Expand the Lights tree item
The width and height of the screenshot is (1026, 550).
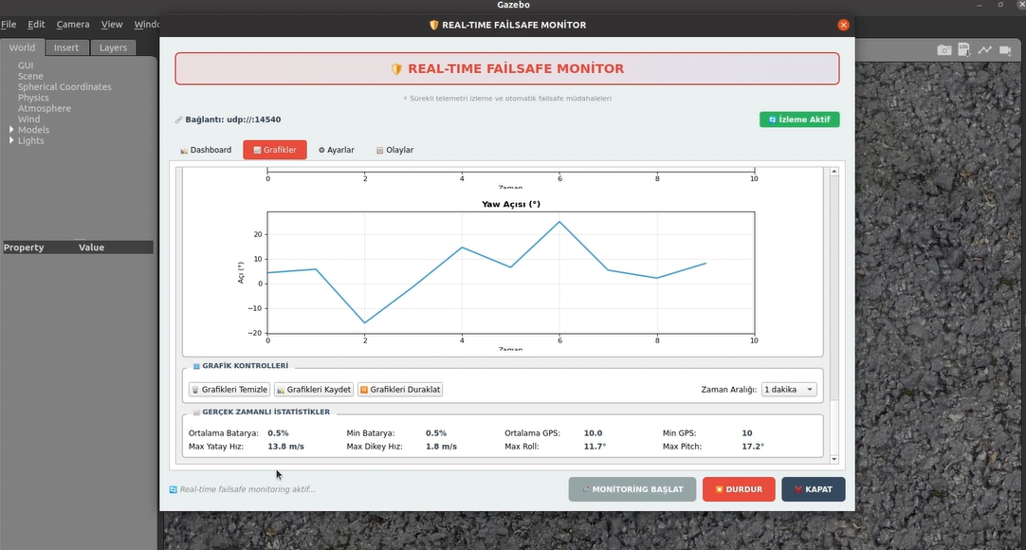pos(11,140)
